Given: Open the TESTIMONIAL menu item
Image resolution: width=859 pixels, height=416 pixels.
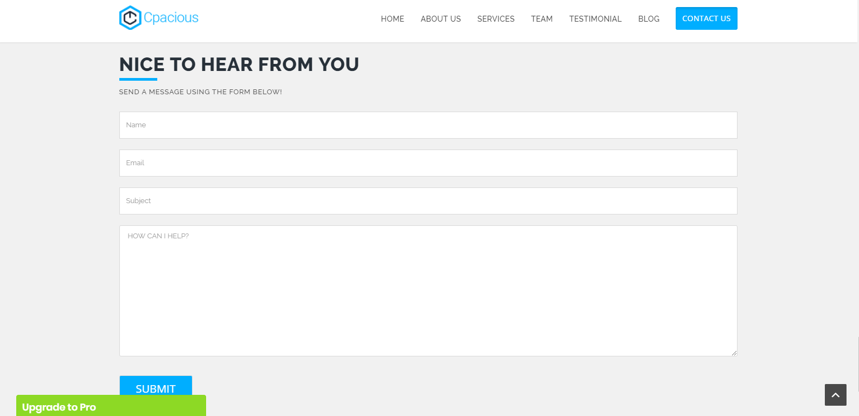Looking at the screenshot, I should point(595,19).
